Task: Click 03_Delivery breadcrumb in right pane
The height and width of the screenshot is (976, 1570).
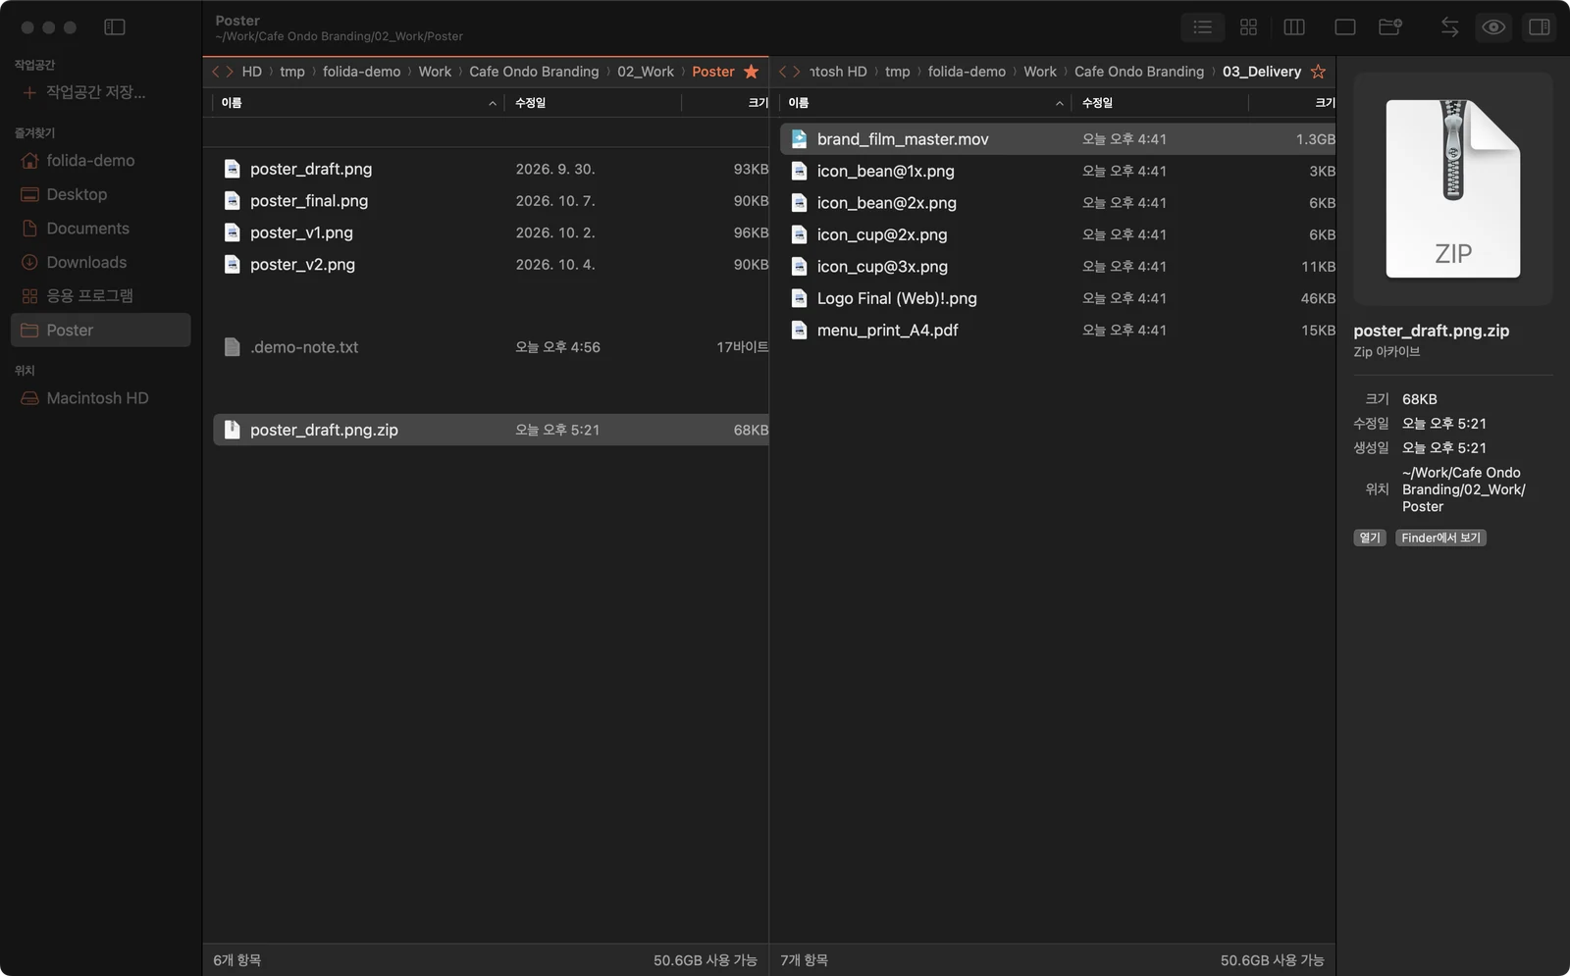Action: 1262,72
